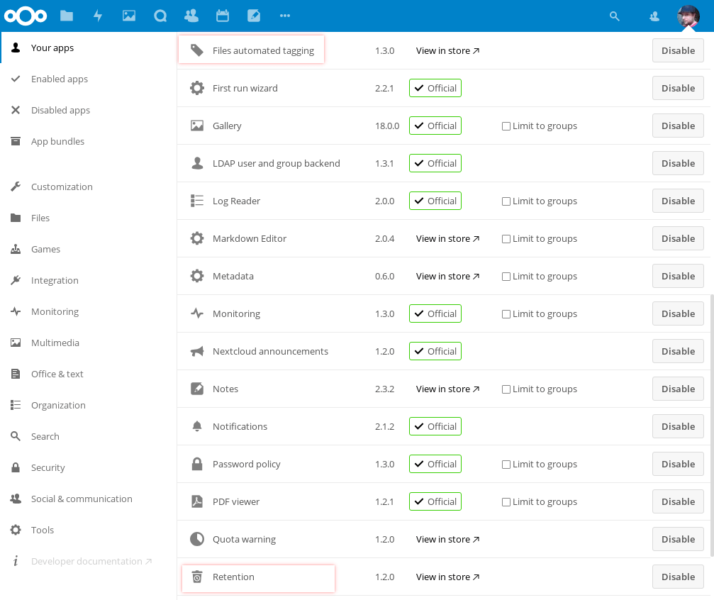This screenshot has height=600, width=714.
Task: Open Tools category in sidebar
Action: click(x=89, y=530)
